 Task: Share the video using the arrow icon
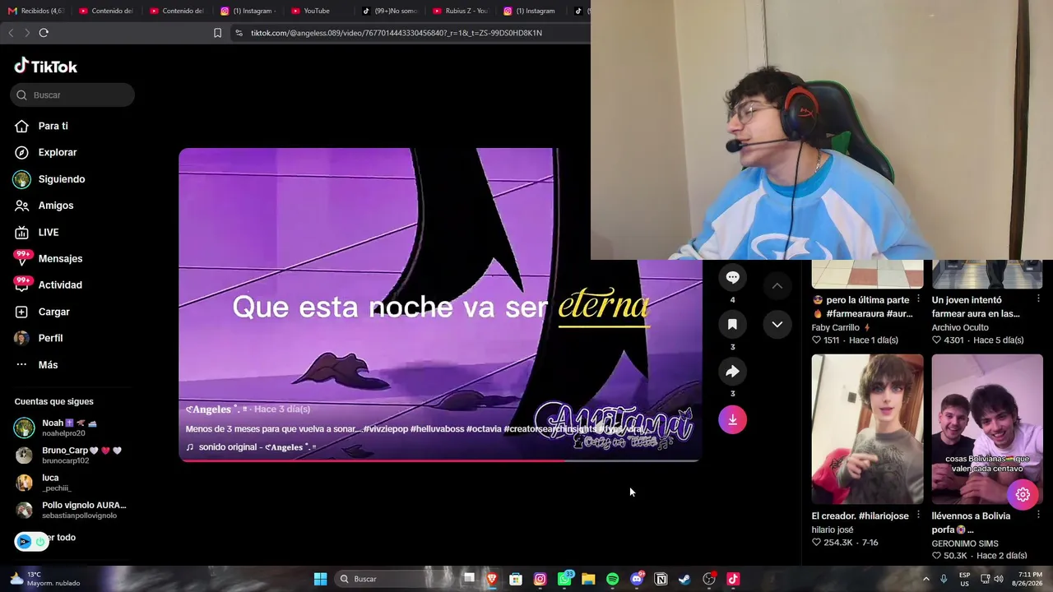(x=732, y=372)
